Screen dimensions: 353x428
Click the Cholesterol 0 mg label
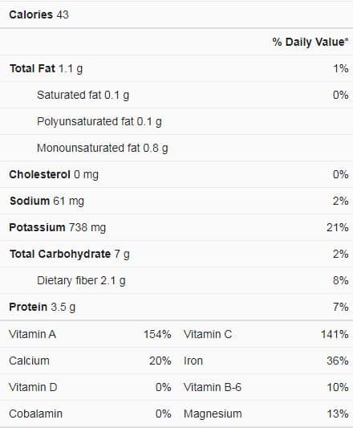pyautogui.click(x=54, y=174)
